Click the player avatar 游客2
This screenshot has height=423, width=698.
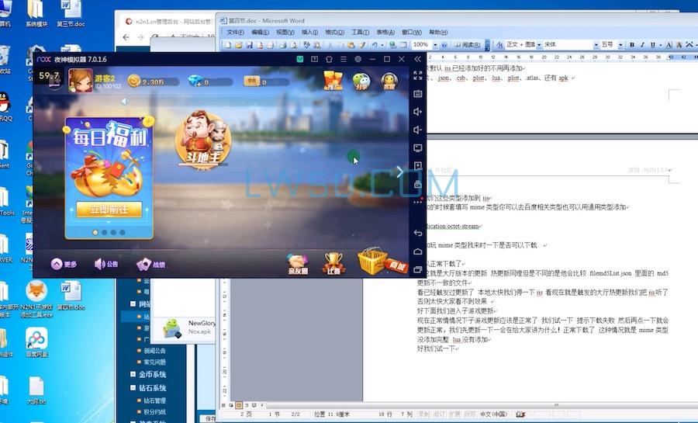click(x=81, y=80)
